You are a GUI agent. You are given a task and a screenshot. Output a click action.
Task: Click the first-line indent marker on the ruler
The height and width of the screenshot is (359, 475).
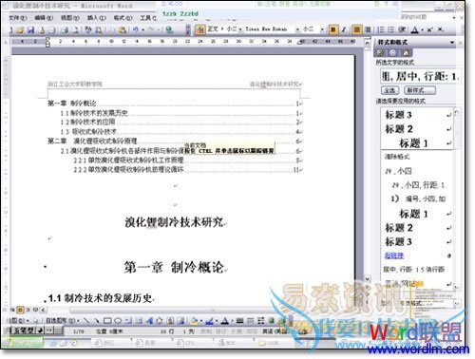point(47,40)
